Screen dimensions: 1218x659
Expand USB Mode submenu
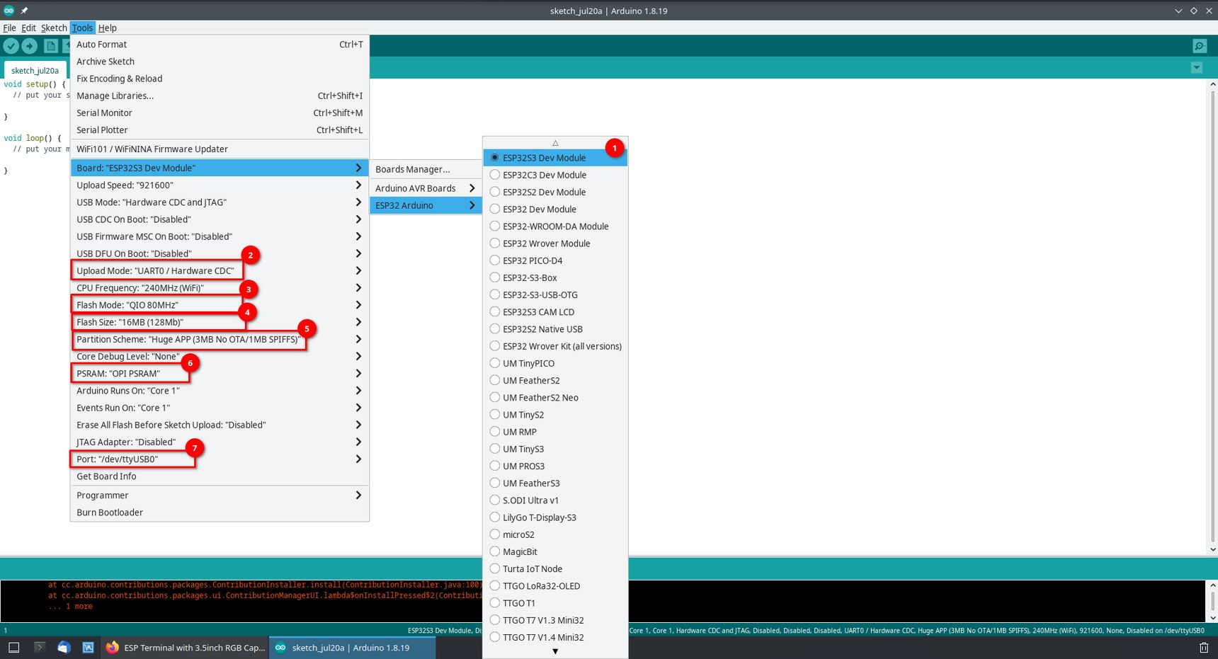click(x=220, y=202)
